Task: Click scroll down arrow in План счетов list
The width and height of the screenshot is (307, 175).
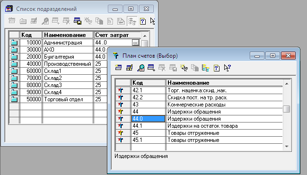Action: tap(287, 146)
